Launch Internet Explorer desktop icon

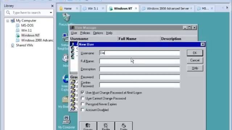(x=65, y=79)
